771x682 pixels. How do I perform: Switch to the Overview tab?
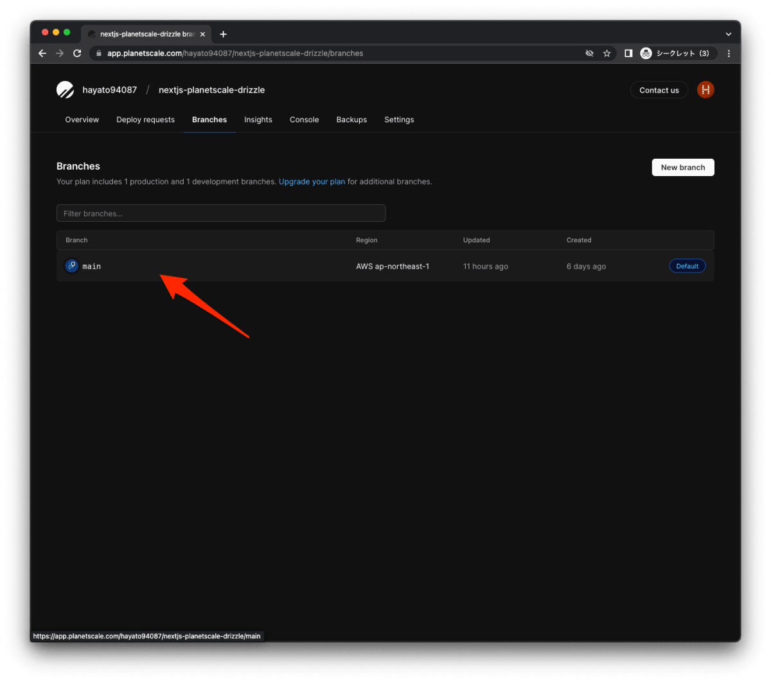(x=82, y=120)
